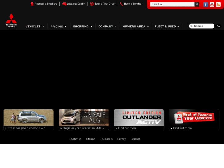Click the magnifier icon in search box
Screen dimensions: 224x168
[x=192, y=26]
